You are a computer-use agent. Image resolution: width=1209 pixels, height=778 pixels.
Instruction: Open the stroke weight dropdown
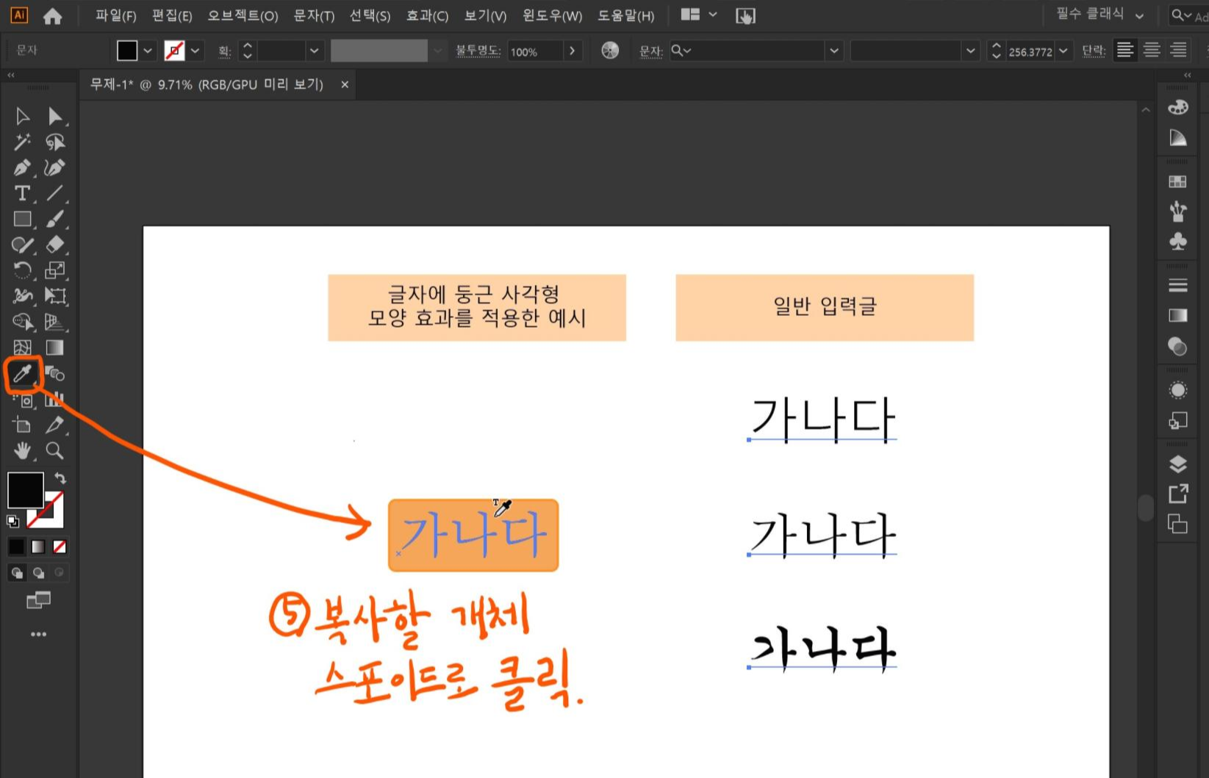pyautogui.click(x=315, y=51)
